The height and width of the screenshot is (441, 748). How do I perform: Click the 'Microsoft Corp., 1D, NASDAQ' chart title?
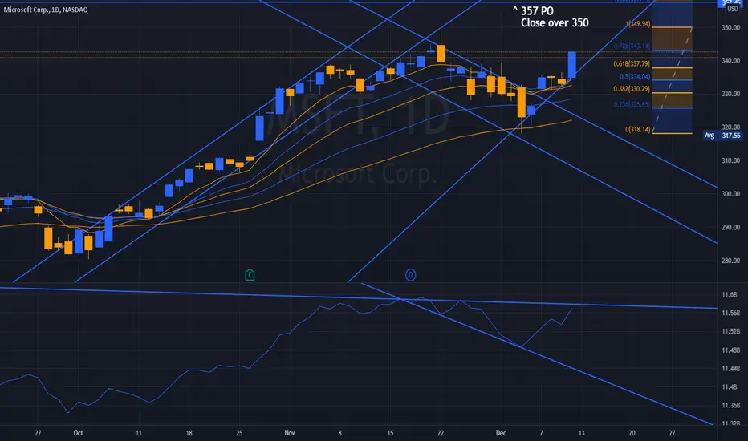coord(46,10)
